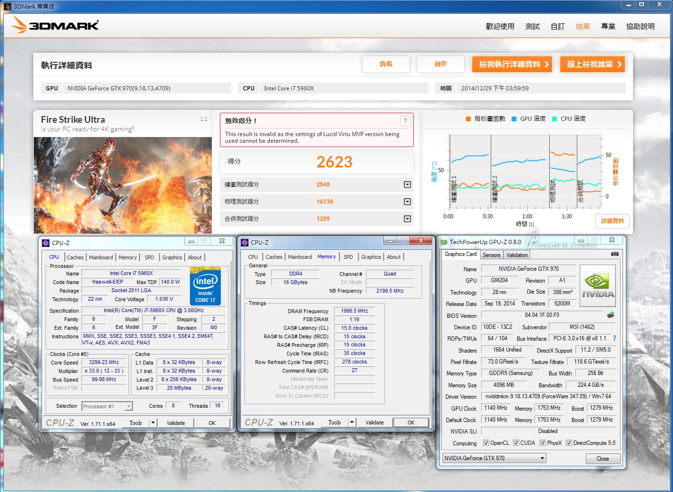Open the 結果 menu in 3DMark
Viewport: 673px width, 492px height.
[583, 27]
